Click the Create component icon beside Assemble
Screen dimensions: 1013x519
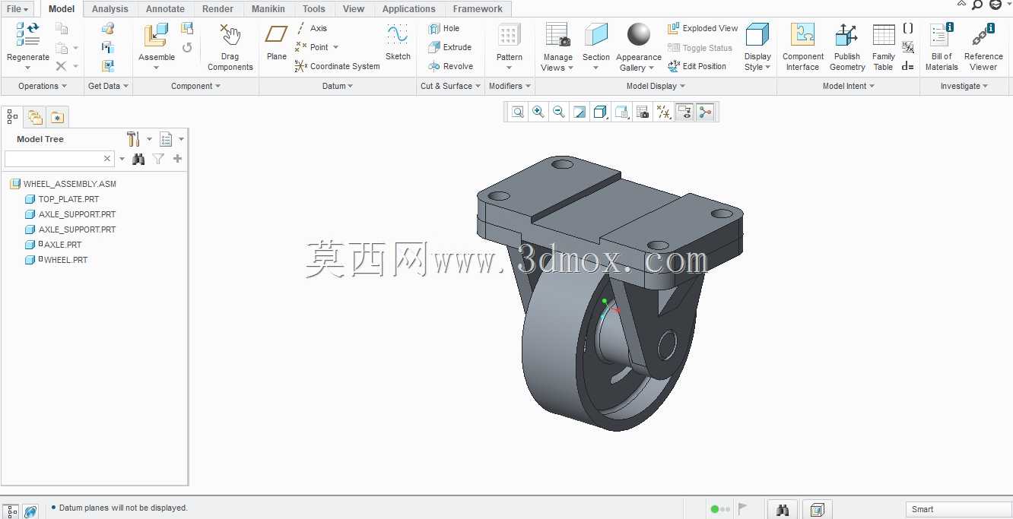(187, 28)
